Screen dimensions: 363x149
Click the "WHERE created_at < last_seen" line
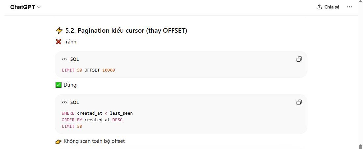[x=97, y=113]
